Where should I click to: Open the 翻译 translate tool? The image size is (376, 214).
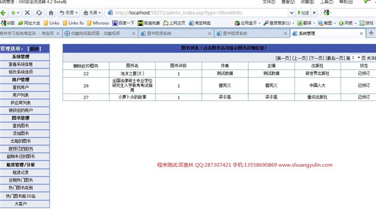click(x=306, y=23)
